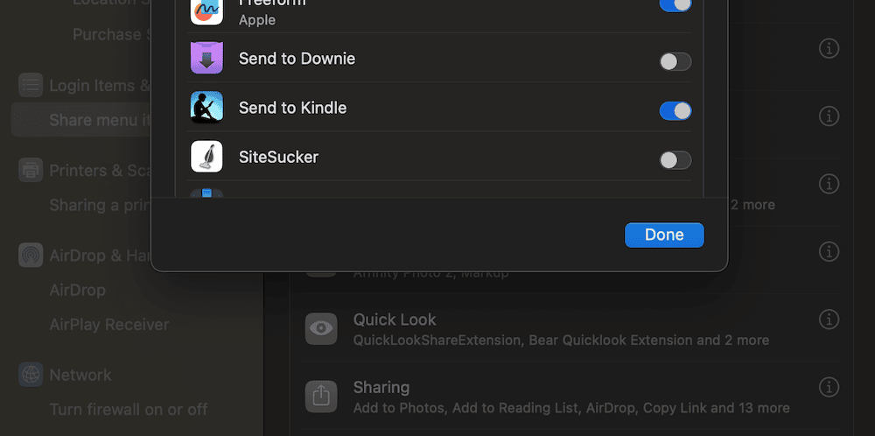Turn on the SiteSucker share toggle
875x436 pixels.
click(x=675, y=159)
